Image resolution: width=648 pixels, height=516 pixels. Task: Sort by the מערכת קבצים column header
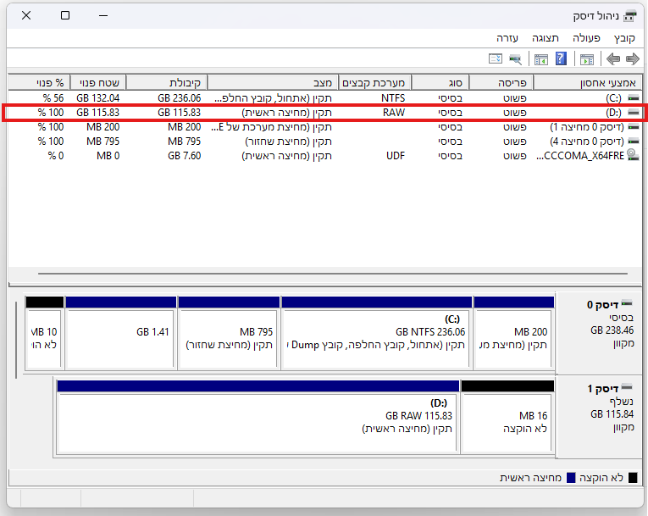coord(375,82)
